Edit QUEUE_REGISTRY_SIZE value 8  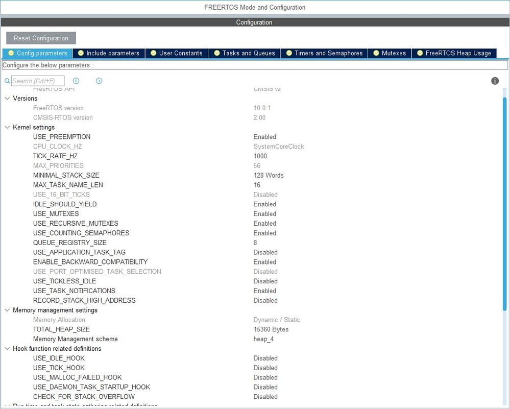[255, 243]
